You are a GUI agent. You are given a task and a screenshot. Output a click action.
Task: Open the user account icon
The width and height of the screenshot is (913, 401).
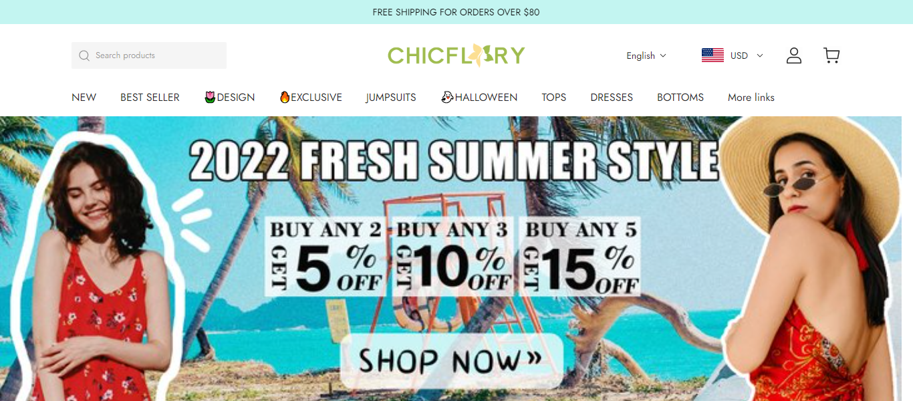coord(793,55)
